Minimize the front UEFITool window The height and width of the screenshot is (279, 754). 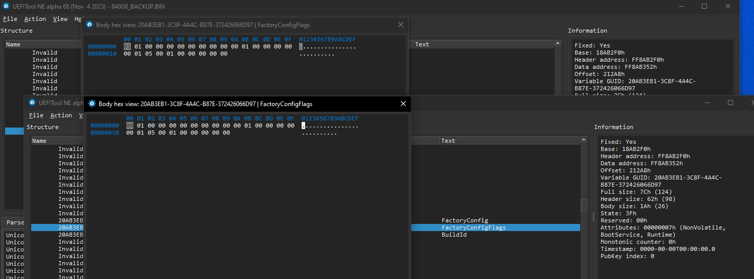click(x=706, y=103)
